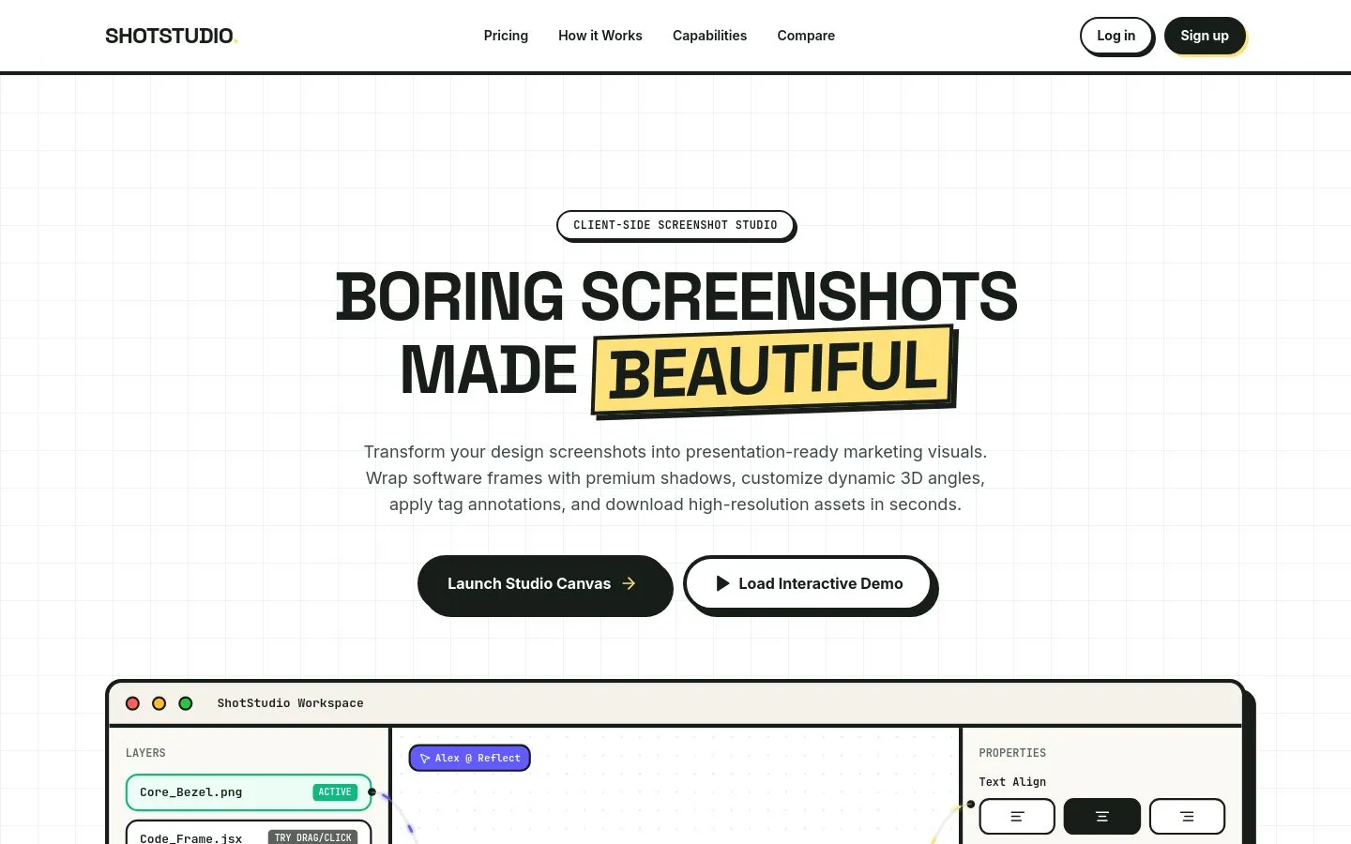Screen dimensions: 1351x844
Task: Click the Alex @ Reflect cursor tag
Action: click(x=470, y=758)
